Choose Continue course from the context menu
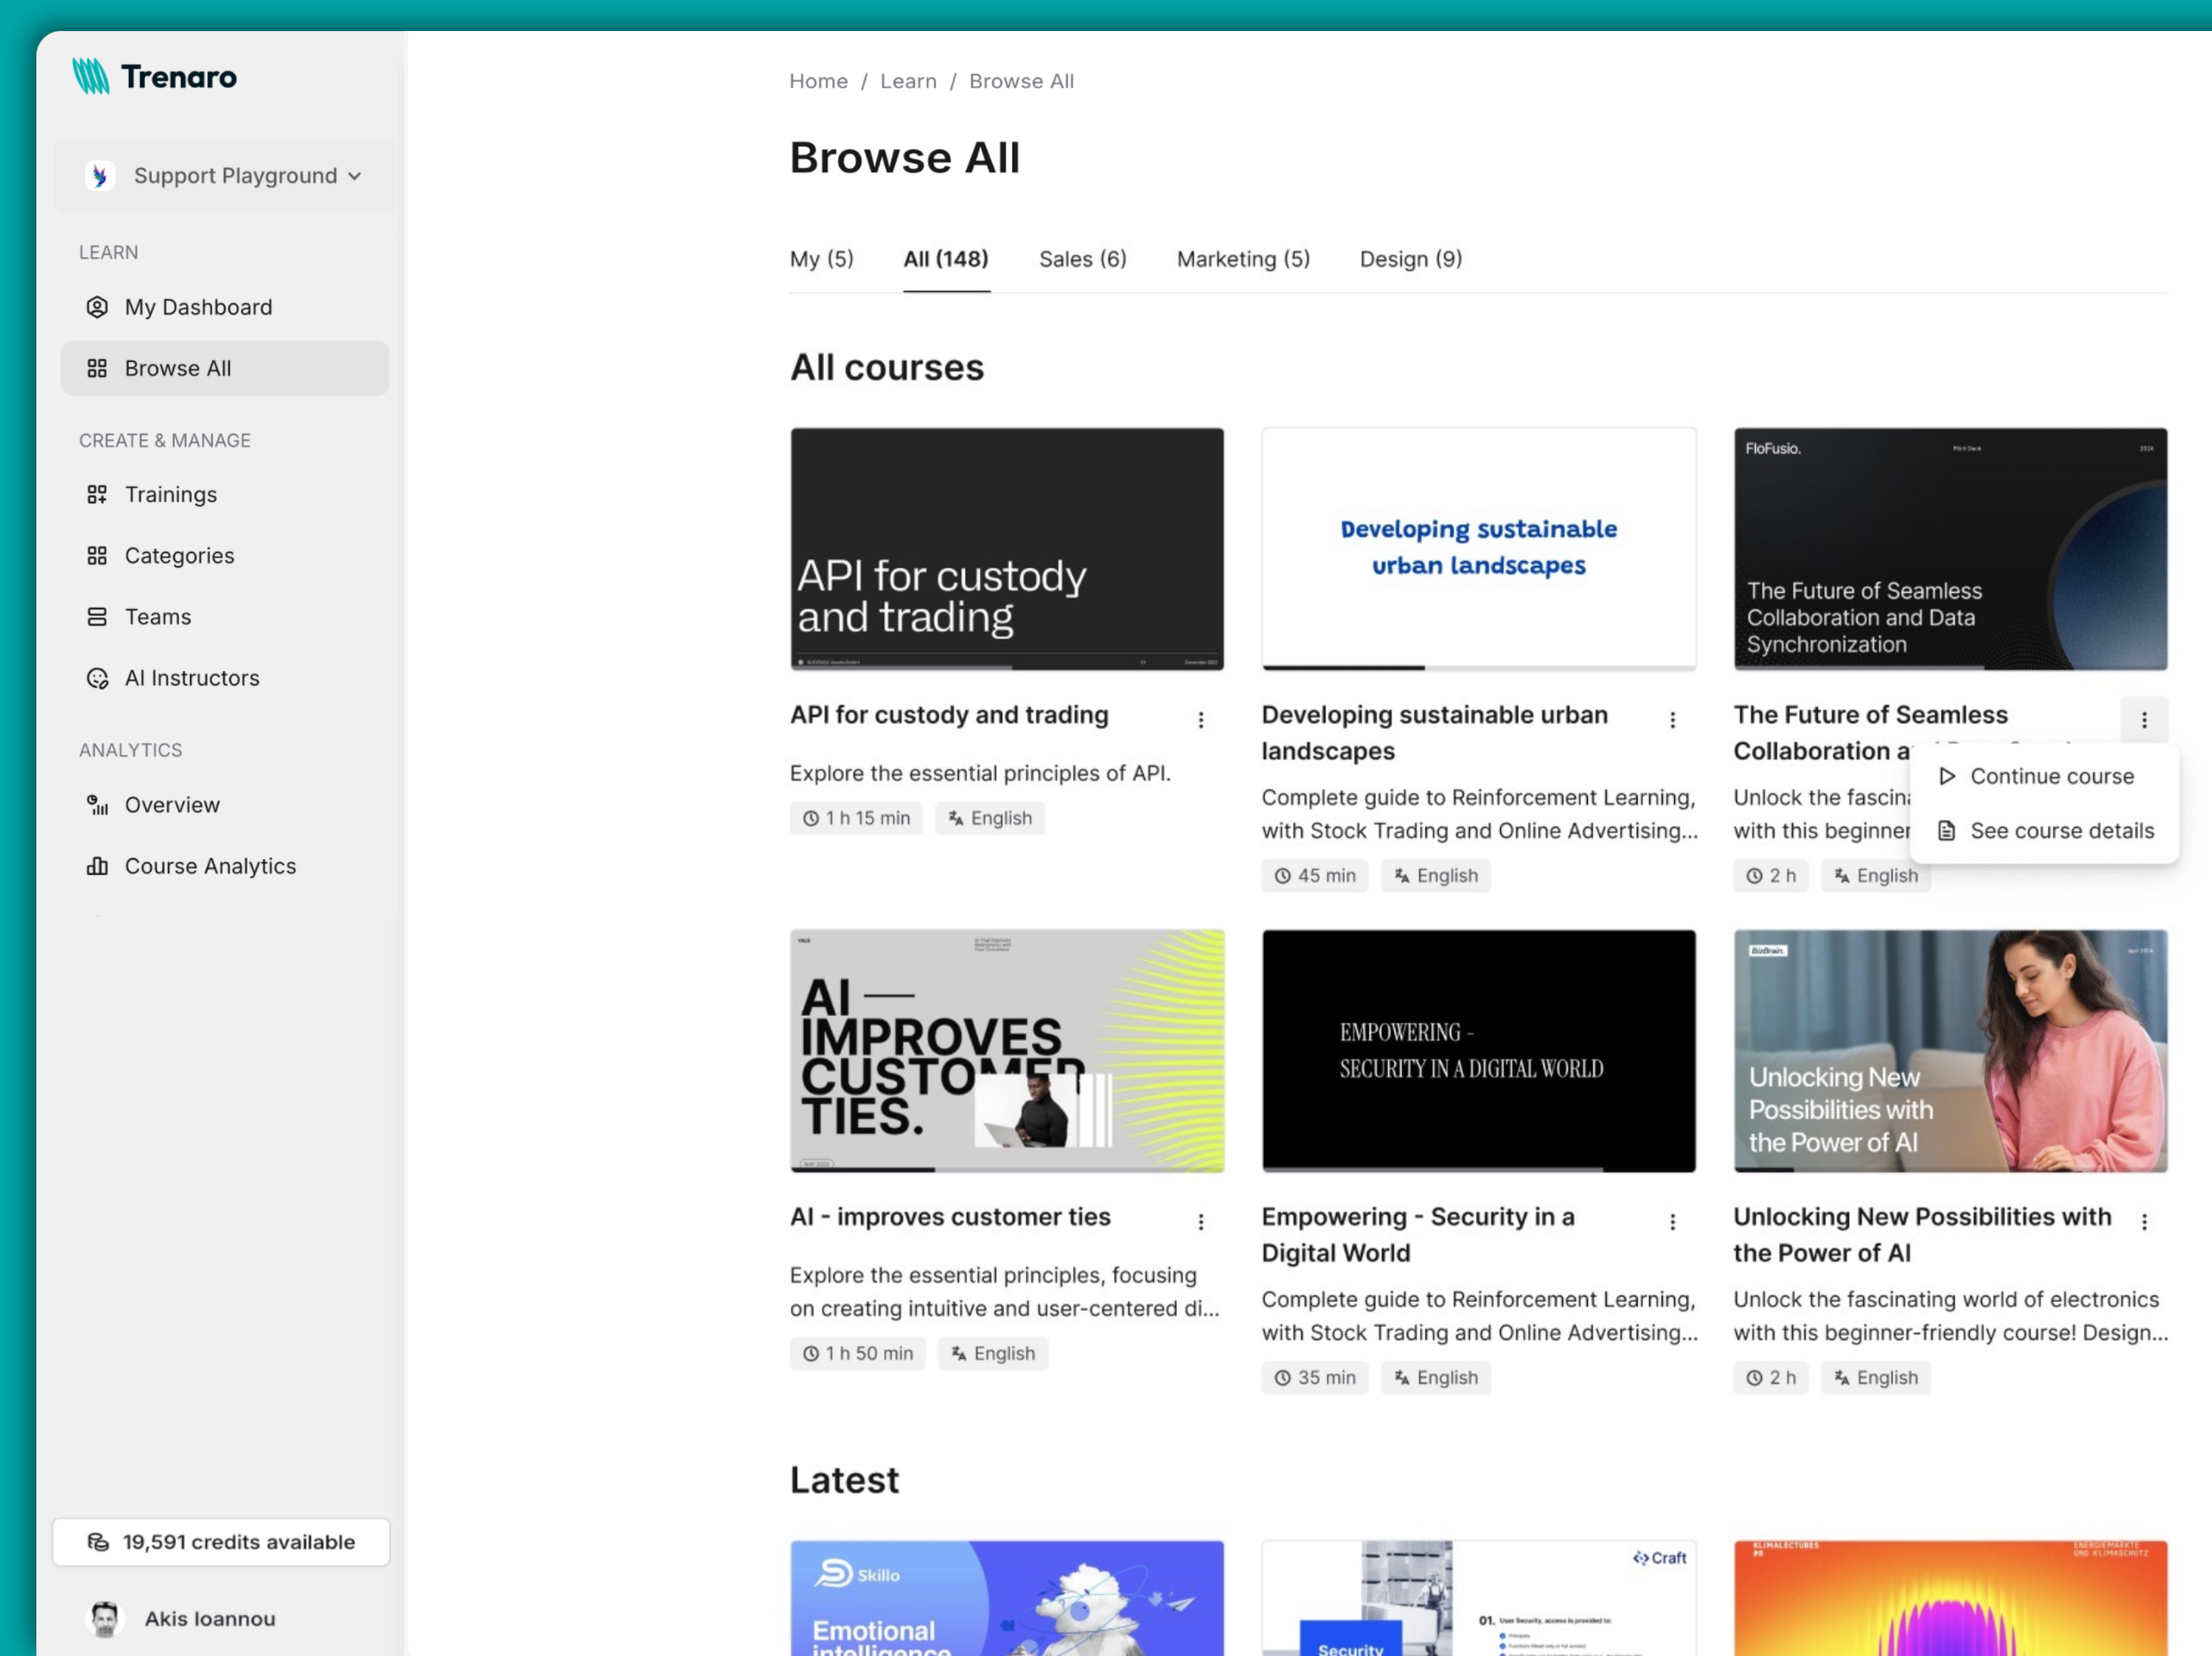 pos(2050,776)
